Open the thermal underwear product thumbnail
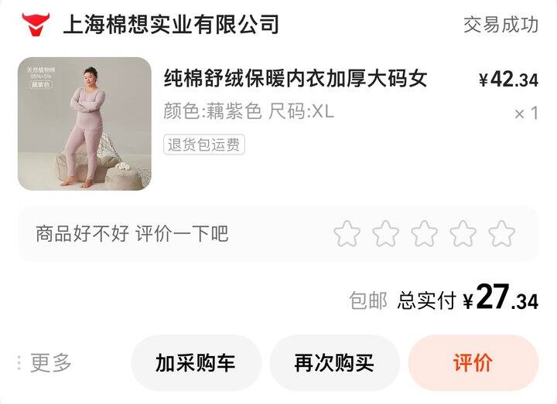 coord(84,124)
